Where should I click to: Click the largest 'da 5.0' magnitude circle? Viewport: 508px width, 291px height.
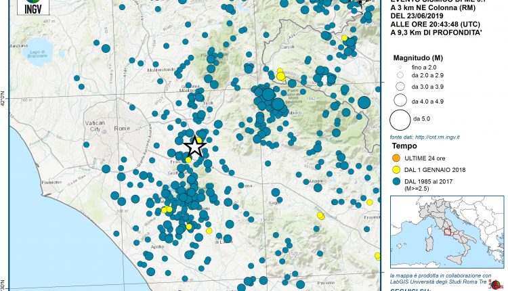[400, 120]
